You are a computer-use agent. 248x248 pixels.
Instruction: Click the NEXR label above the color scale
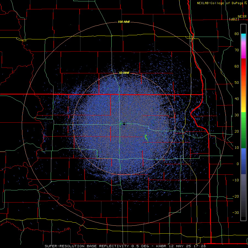[242, 17]
